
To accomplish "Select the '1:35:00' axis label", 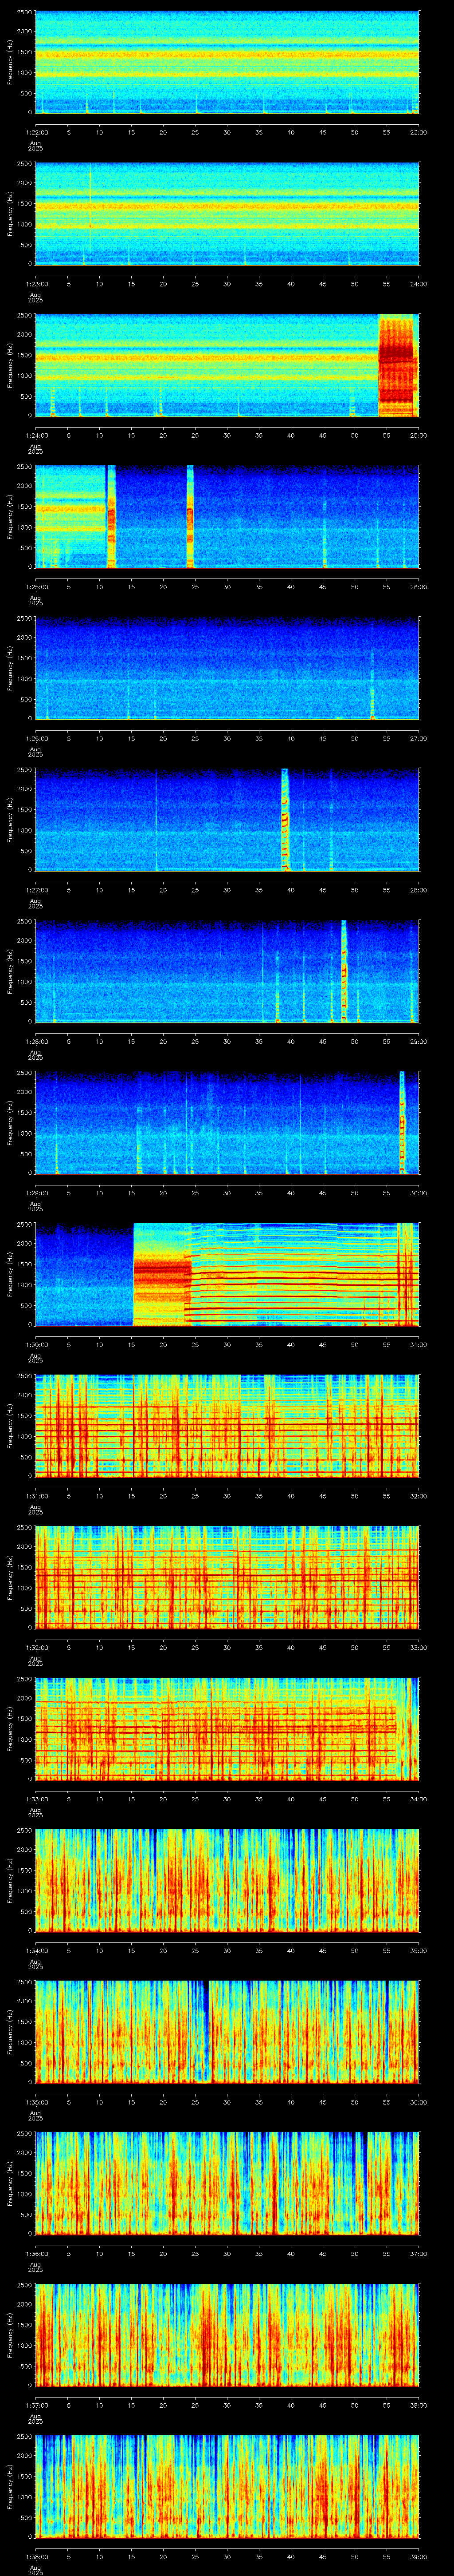I will click(36, 2102).
